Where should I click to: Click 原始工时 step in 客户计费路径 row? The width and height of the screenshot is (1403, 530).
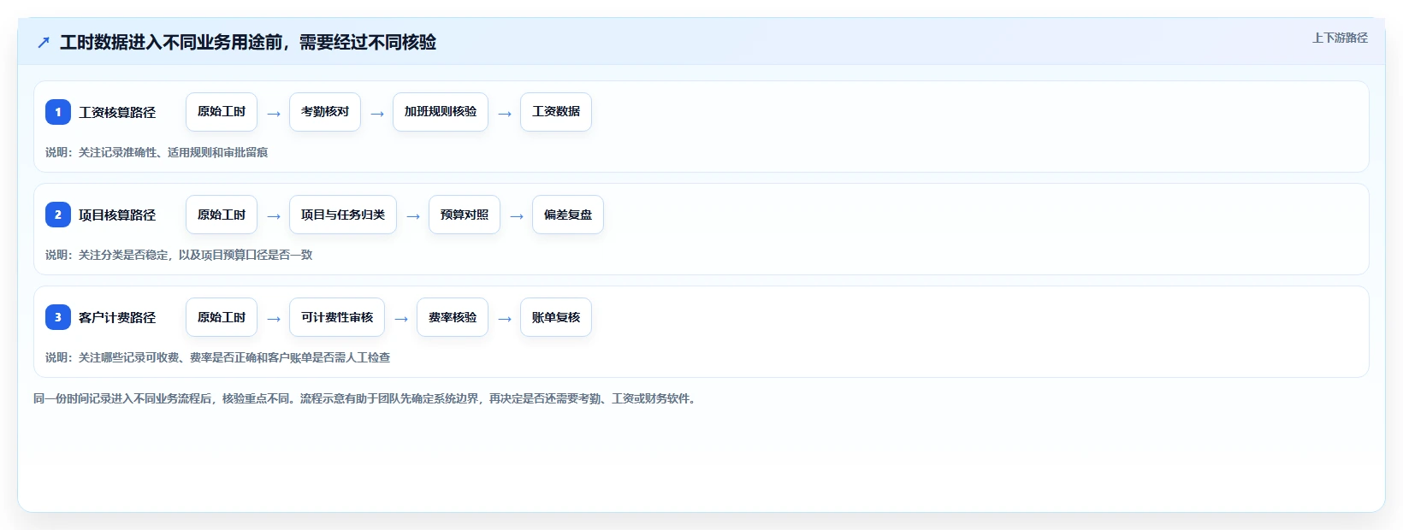click(x=222, y=317)
